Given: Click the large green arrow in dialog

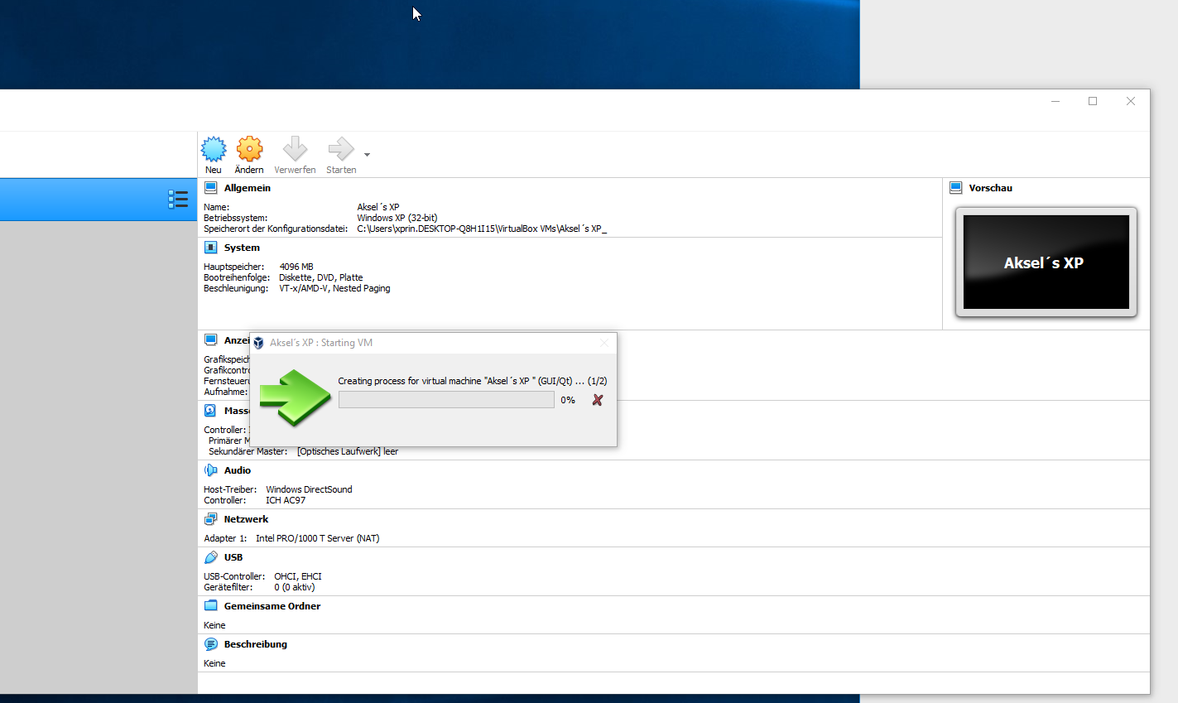Looking at the screenshot, I should tap(295, 397).
